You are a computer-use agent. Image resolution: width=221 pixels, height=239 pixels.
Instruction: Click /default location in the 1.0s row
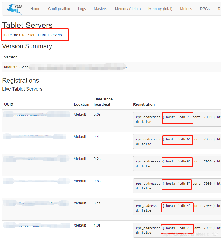(x=80, y=225)
